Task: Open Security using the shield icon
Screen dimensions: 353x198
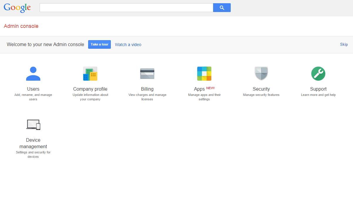Action: click(261, 73)
